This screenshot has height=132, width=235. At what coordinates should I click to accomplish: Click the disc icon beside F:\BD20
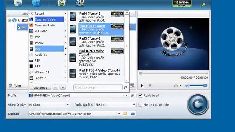click(14, 21)
